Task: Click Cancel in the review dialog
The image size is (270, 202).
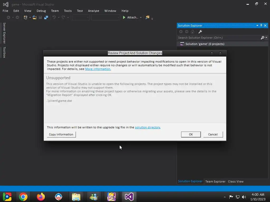Action: (213, 134)
